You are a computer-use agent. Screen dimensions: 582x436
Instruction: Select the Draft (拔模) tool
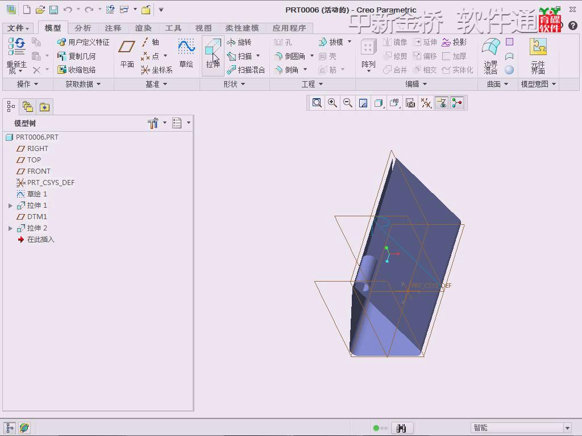click(331, 42)
